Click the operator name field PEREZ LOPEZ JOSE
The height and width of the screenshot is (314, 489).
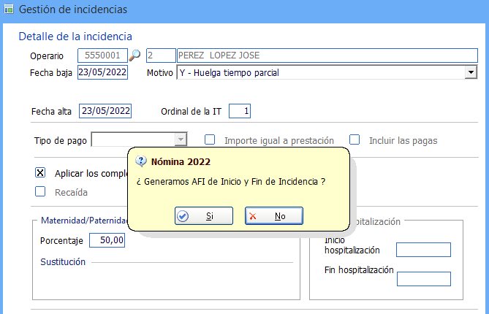(327, 55)
